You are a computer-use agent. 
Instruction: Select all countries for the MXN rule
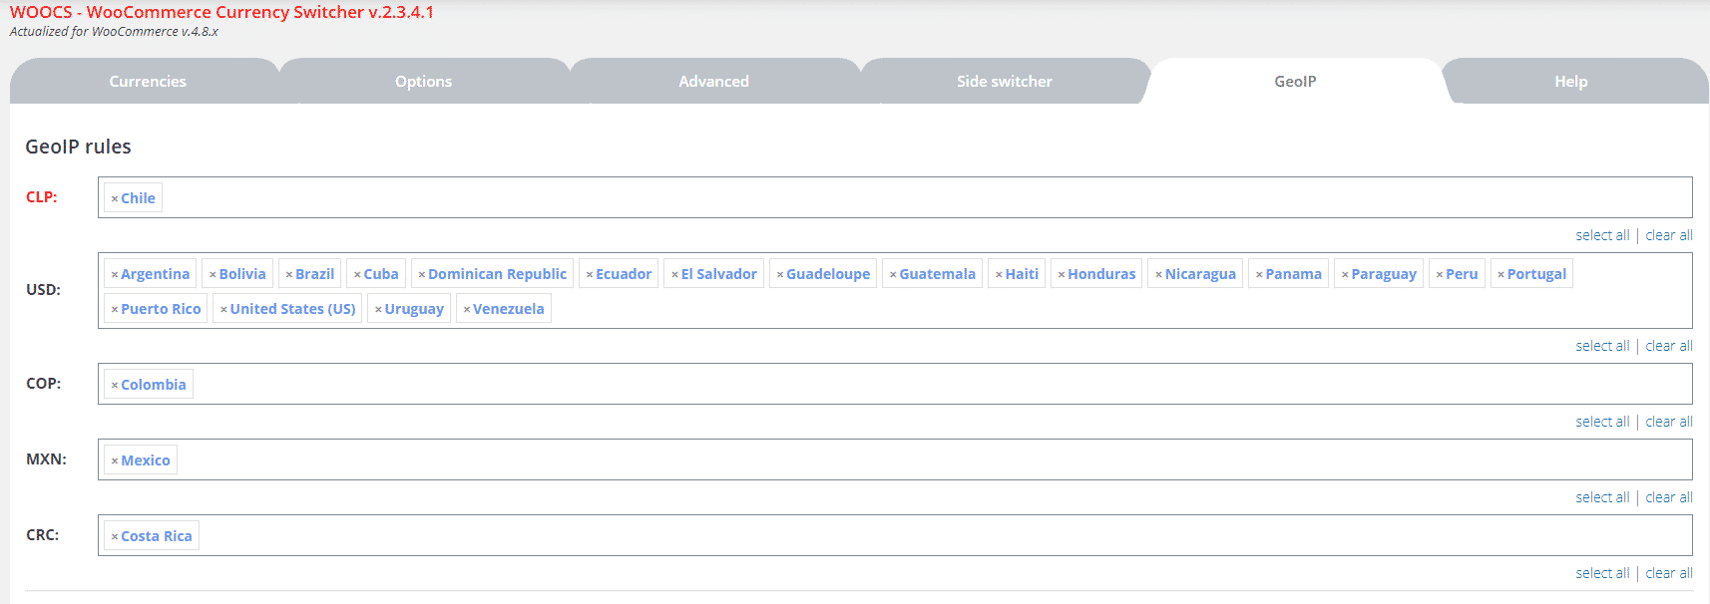tap(1602, 498)
